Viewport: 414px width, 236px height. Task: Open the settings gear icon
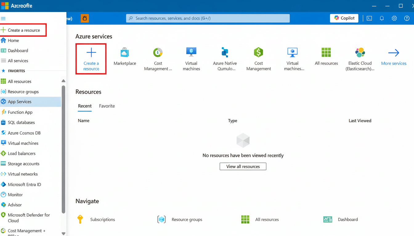click(x=394, y=18)
